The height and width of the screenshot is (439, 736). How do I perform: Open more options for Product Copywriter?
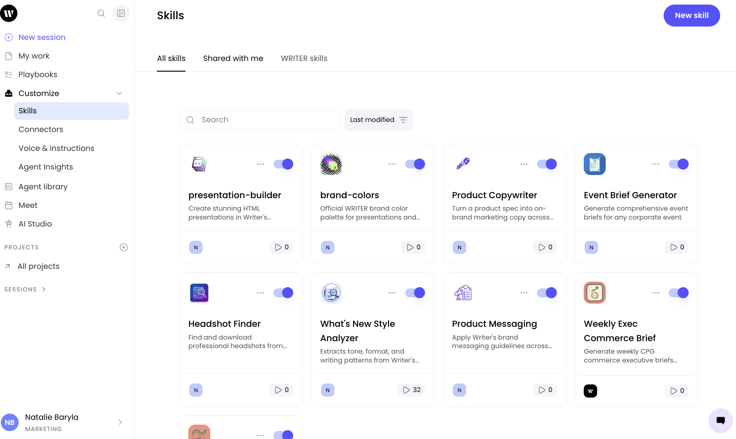coord(524,164)
